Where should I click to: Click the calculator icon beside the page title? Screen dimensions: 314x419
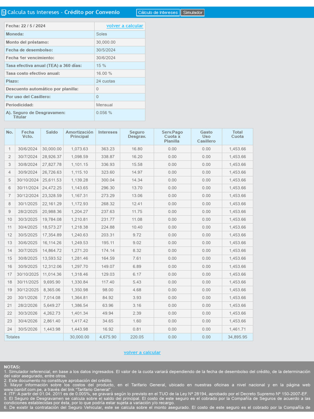pos(4,13)
